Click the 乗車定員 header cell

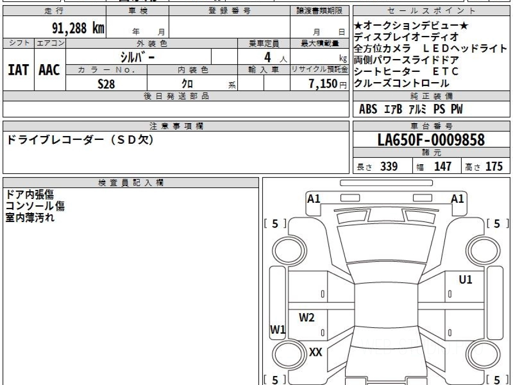pyautogui.click(x=264, y=43)
